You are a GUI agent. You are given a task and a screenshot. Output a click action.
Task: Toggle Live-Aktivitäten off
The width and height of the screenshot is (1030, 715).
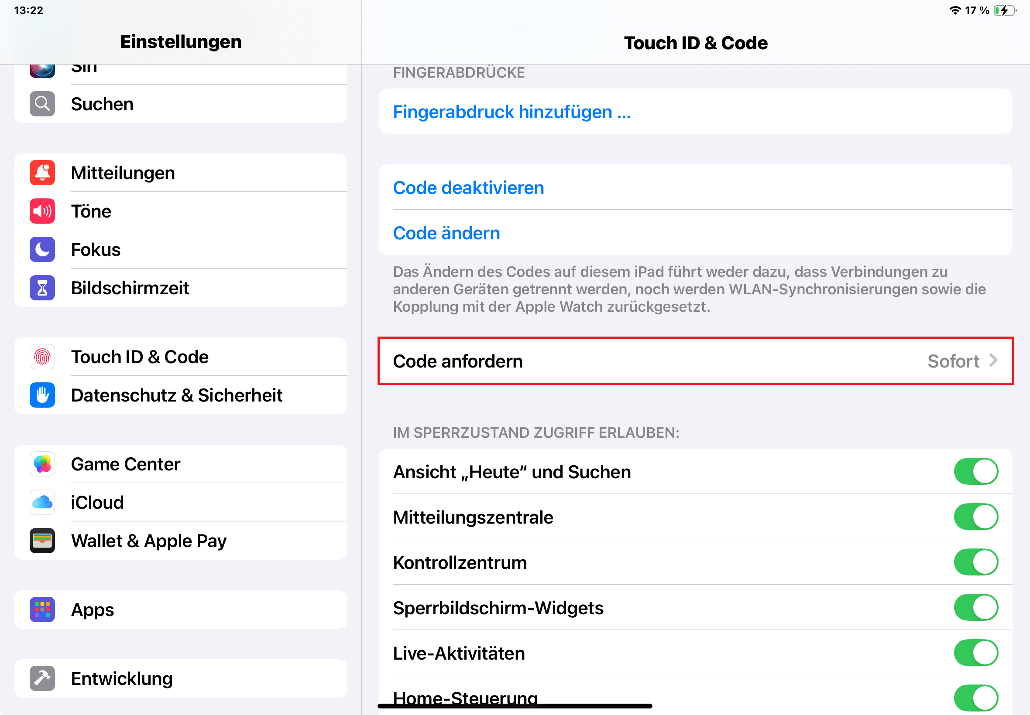(x=976, y=653)
